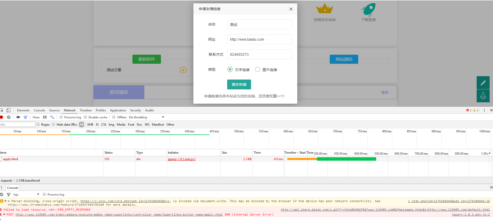Switch to the Timeline tab
This screenshot has width=493, height=221.
[x=86, y=110]
